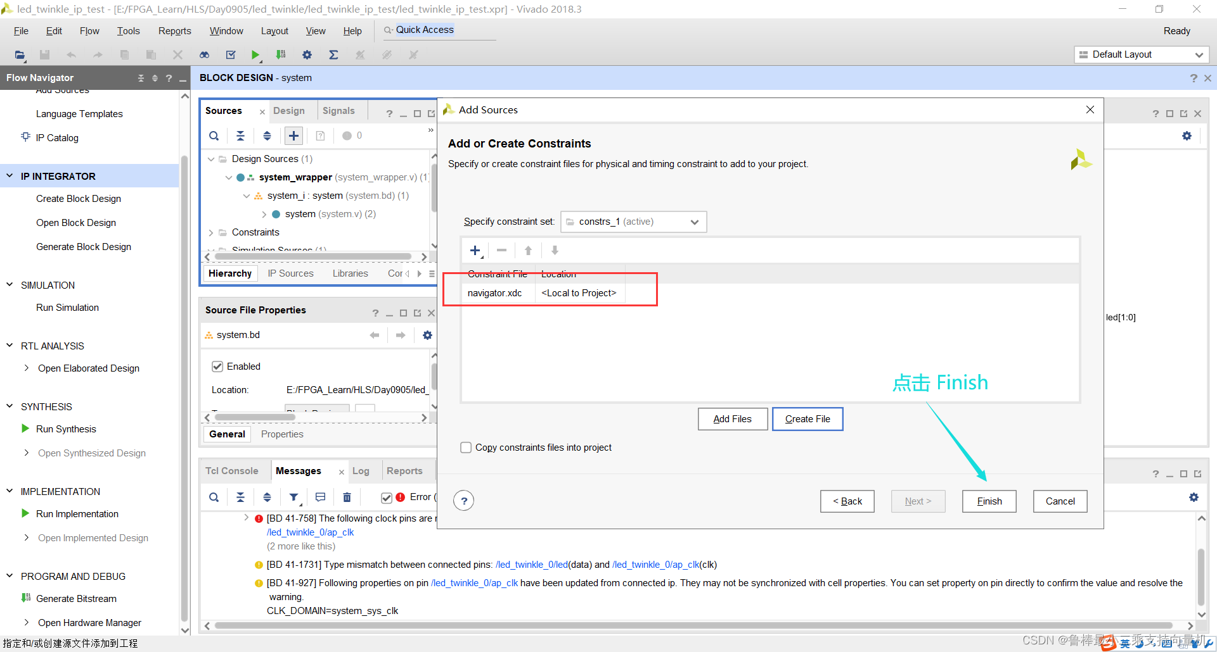Open Settings gear in main toolbar

pos(307,55)
